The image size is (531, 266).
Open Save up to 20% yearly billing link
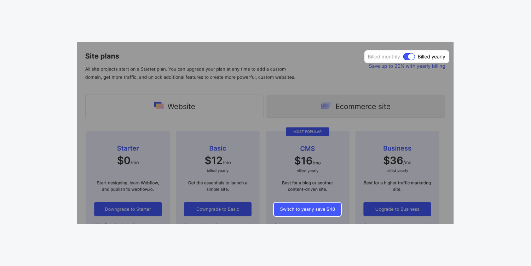click(x=407, y=66)
